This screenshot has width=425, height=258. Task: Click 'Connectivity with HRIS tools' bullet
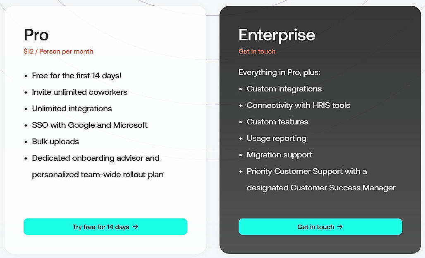click(x=298, y=105)
